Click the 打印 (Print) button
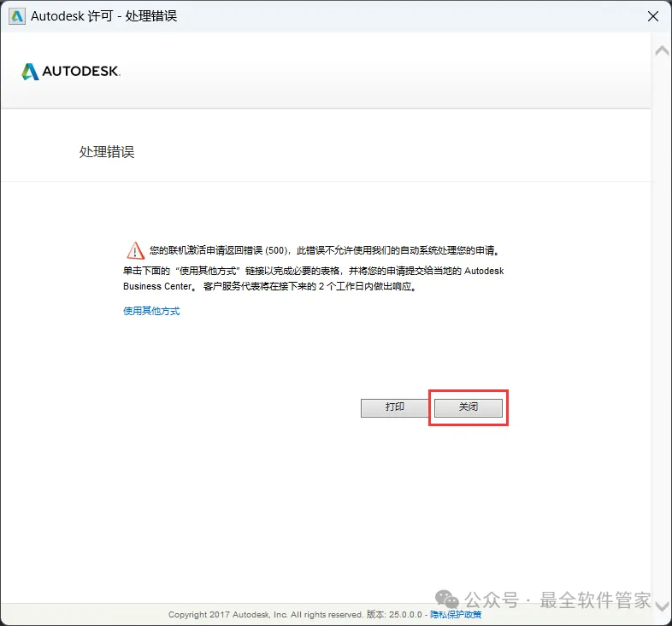 click(395, 407)
